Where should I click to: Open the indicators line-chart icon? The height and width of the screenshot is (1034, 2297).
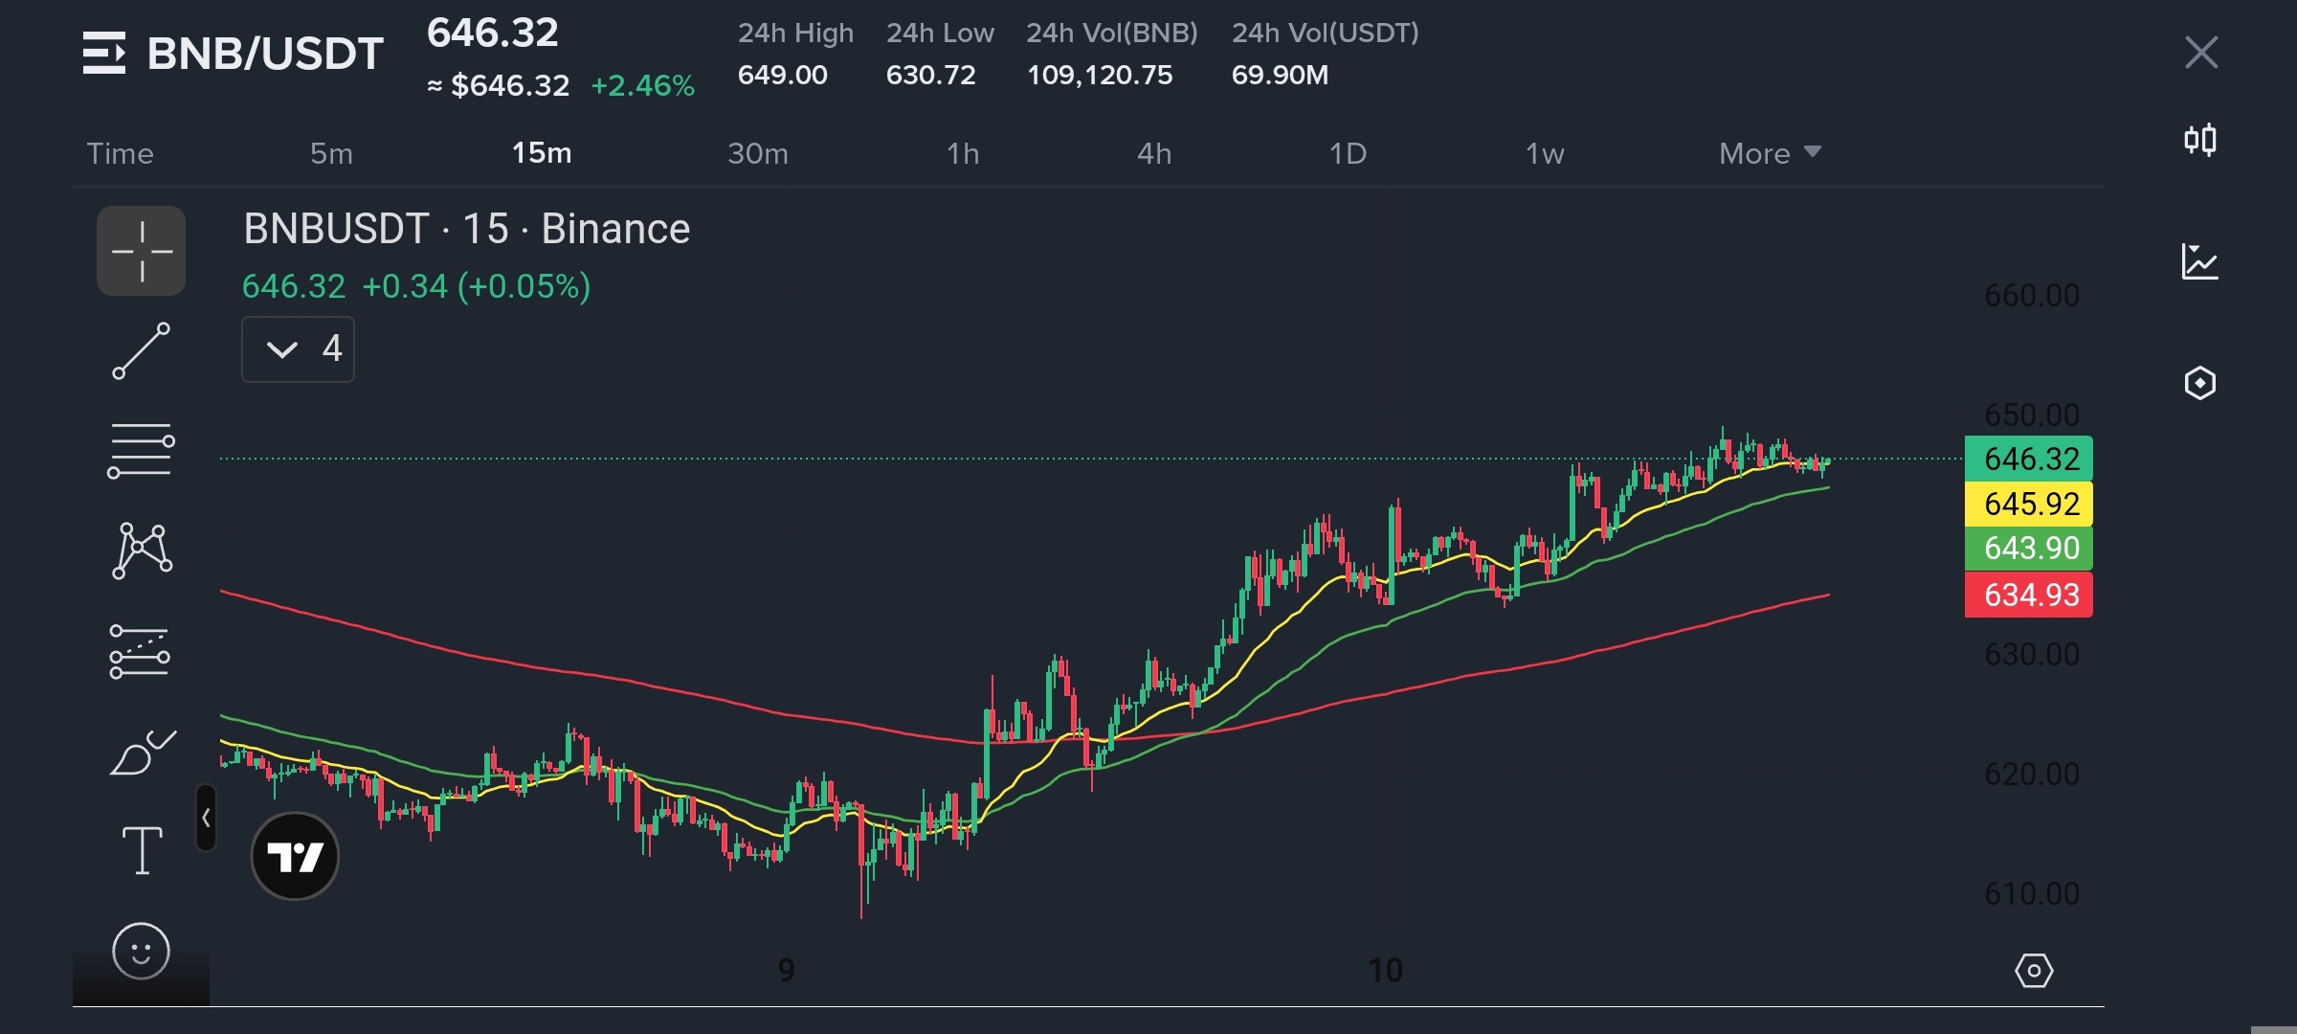pos(2199,261)
